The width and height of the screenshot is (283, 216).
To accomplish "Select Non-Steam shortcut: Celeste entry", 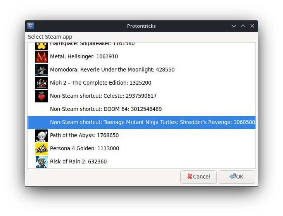I will click(141, 96).
